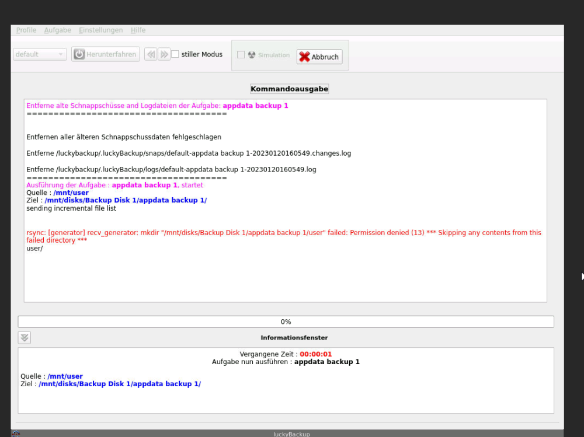The image size is (584, 437).
Task: Expand the default profile dropdown
Action: pyautogui.click(x=40, y=54)
